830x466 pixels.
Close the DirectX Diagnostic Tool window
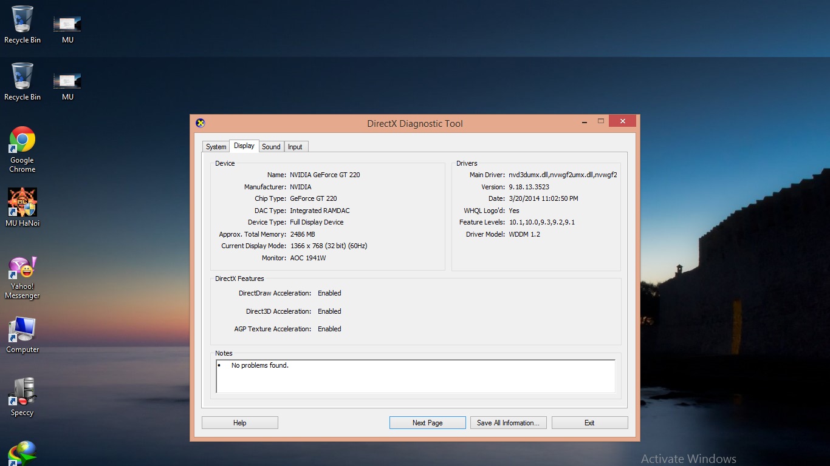[623, 121]
